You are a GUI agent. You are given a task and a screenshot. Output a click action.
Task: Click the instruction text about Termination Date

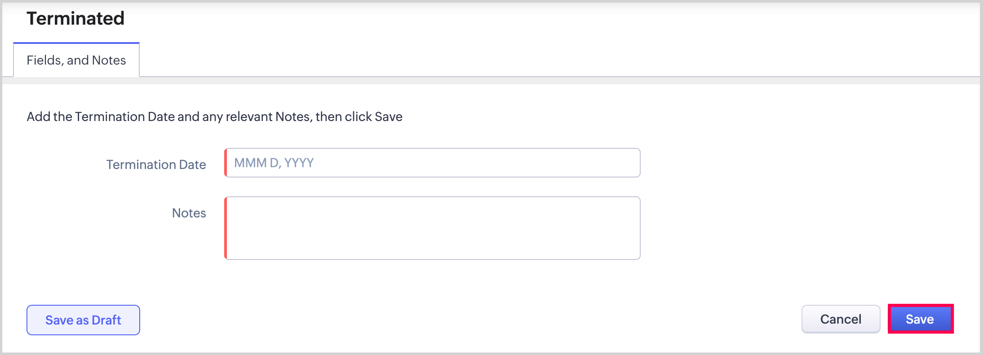click(x=214, y=117)
